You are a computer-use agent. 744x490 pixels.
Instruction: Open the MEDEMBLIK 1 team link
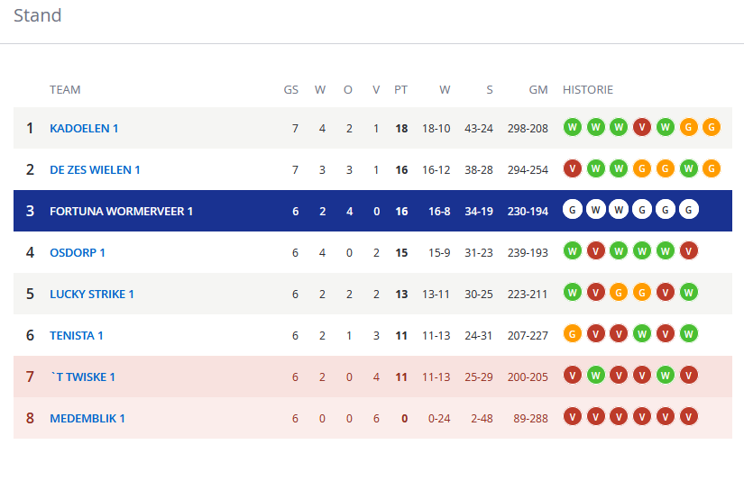pos(87,419)
